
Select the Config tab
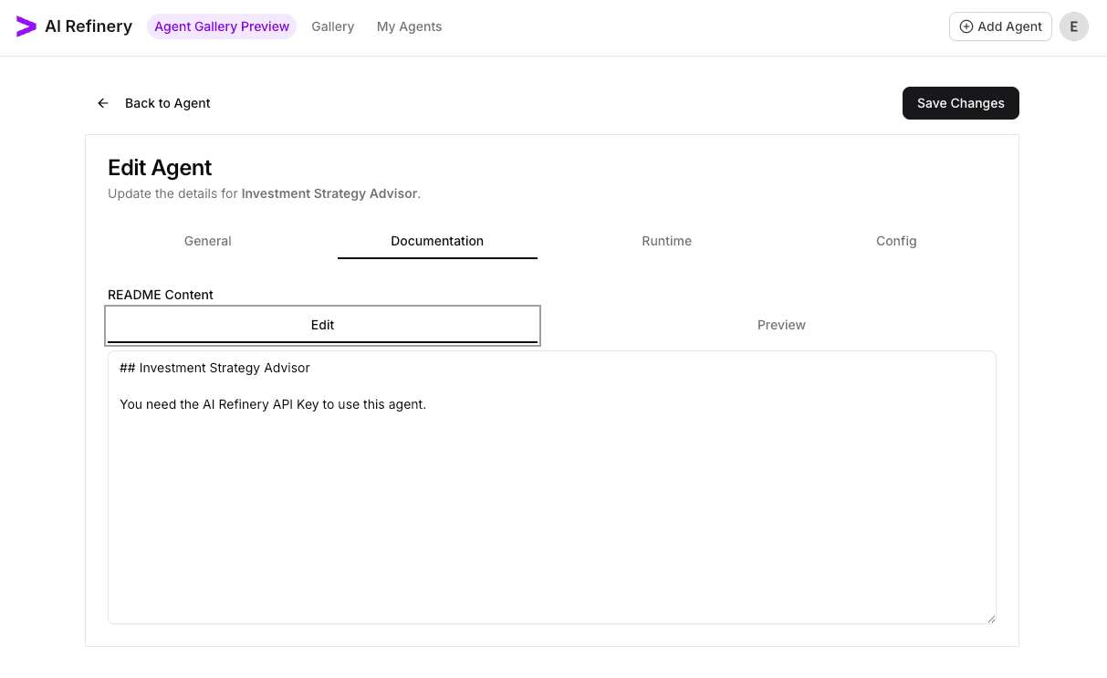click(896, 241)
